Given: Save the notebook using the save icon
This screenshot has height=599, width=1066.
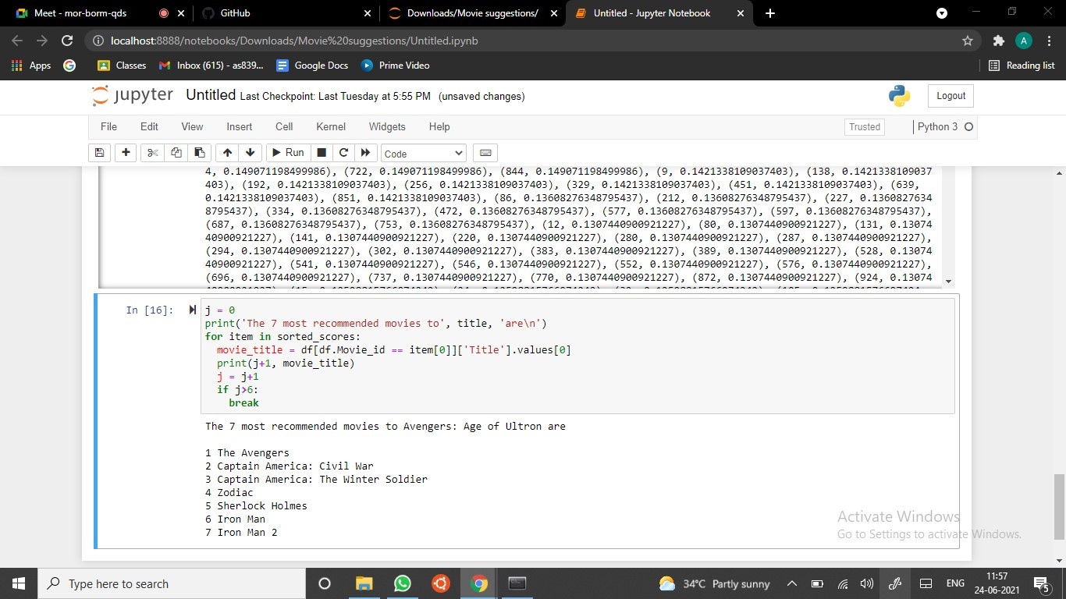Looking at the screenshot, I should [99, 153].
